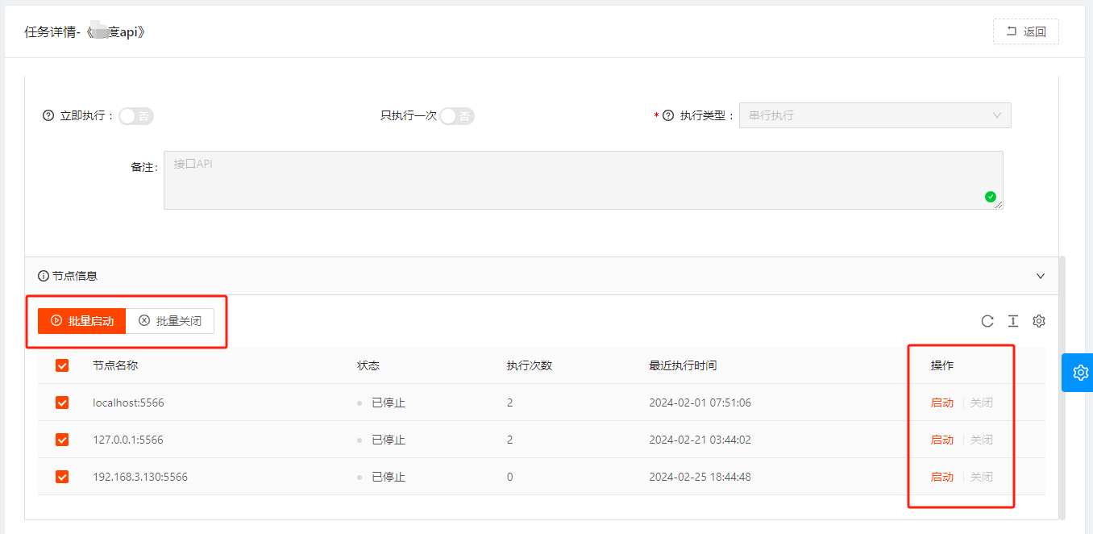Click help icon beside 立即执行 label
Screen dimensions: 1093x534
(x=48, y=115)
